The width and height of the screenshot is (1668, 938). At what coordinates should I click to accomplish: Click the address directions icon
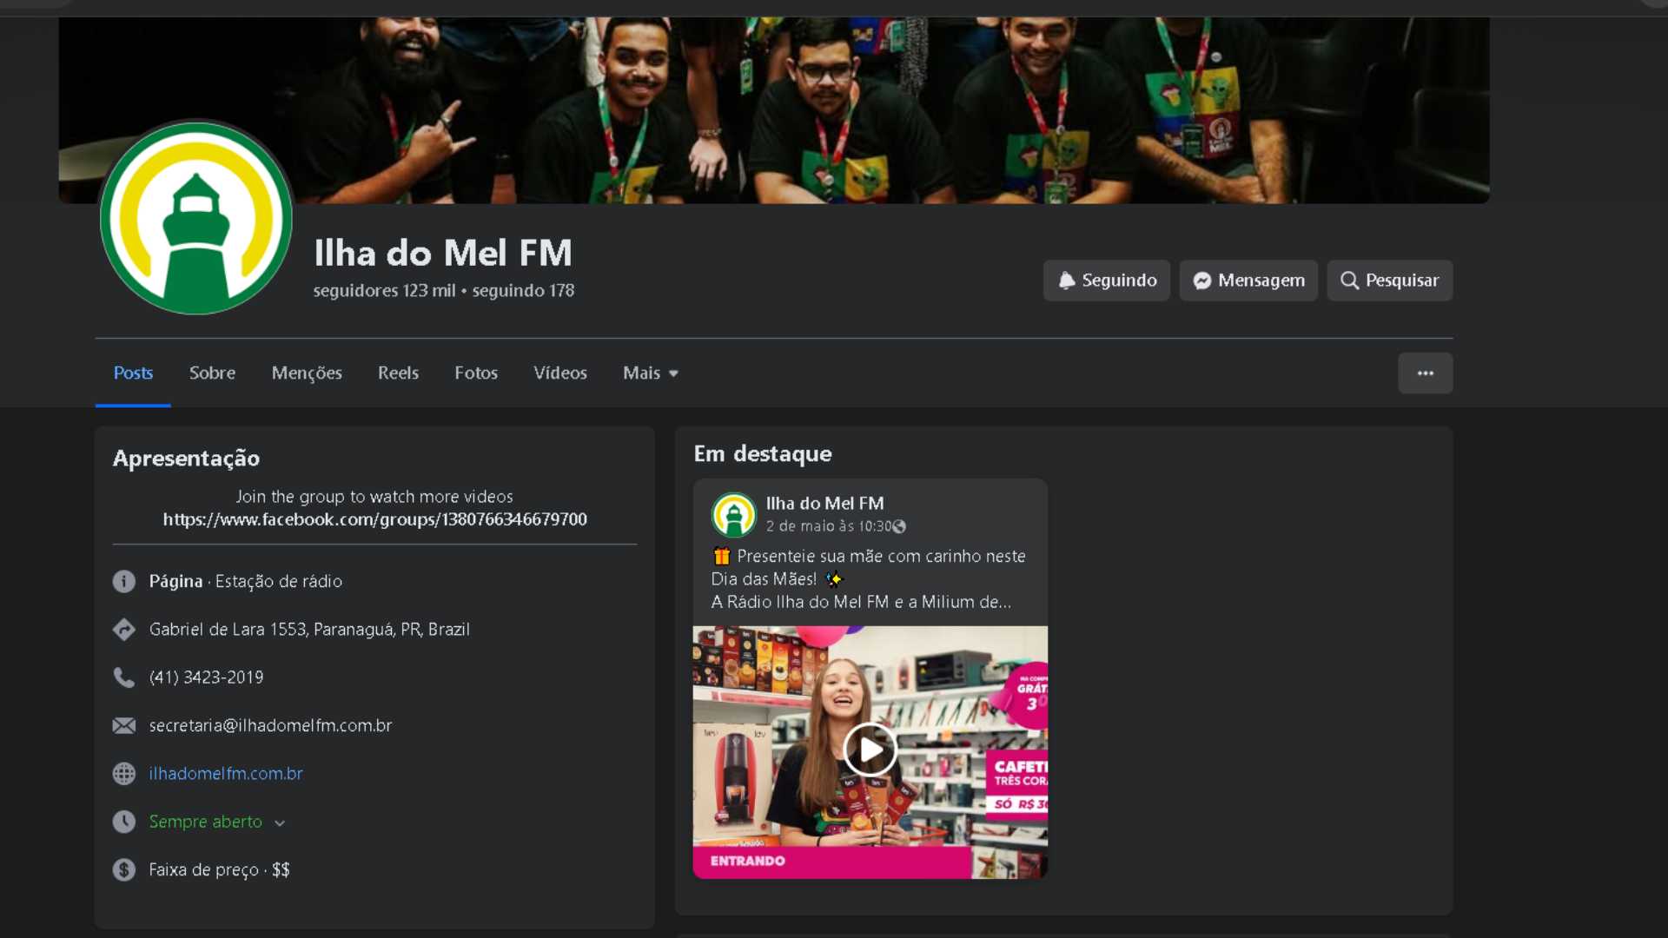click(x=124, y=630)
